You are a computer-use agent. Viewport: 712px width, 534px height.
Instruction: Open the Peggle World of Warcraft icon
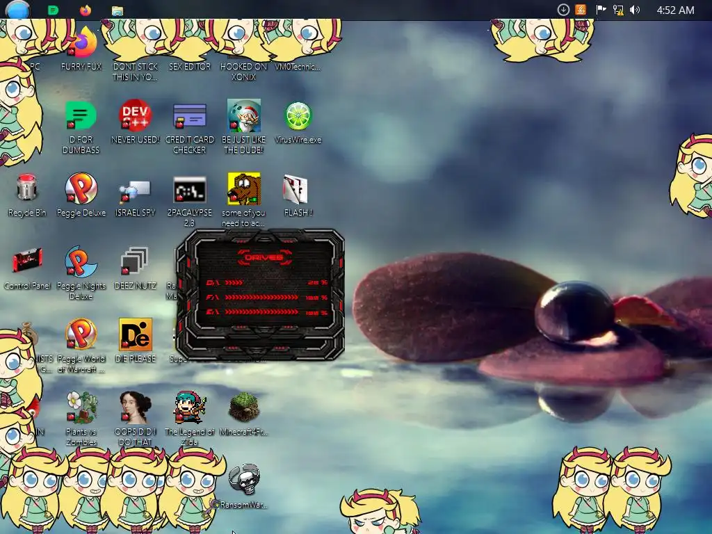(81, 334)
